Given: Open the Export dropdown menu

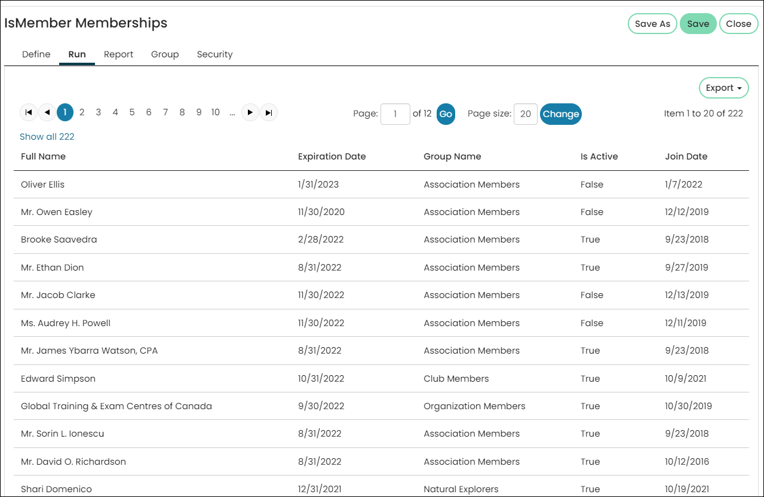Looking at the screenshot, I should click(723, 88).
